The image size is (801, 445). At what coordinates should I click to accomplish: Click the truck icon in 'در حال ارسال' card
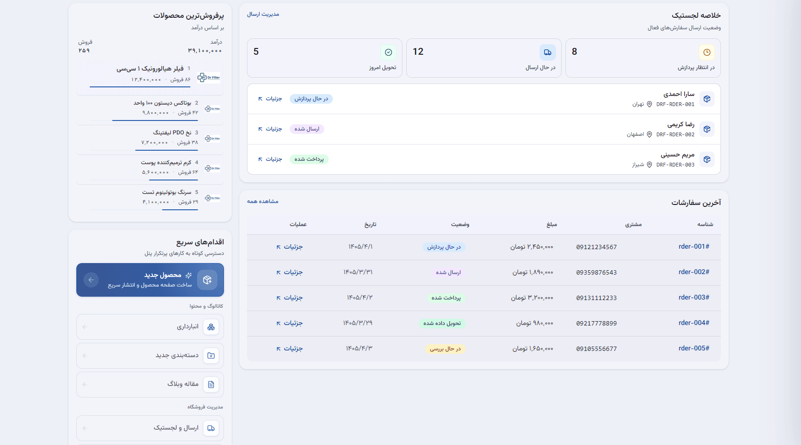(547, 52)
